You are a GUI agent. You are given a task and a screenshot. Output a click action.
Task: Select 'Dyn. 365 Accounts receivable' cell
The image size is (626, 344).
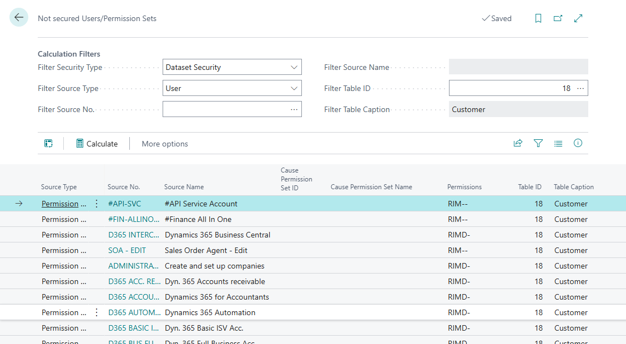point(215,281)
